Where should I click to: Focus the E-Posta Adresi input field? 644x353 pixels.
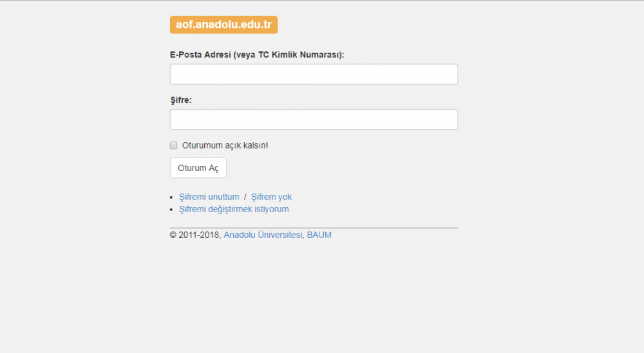coord(314,75)
